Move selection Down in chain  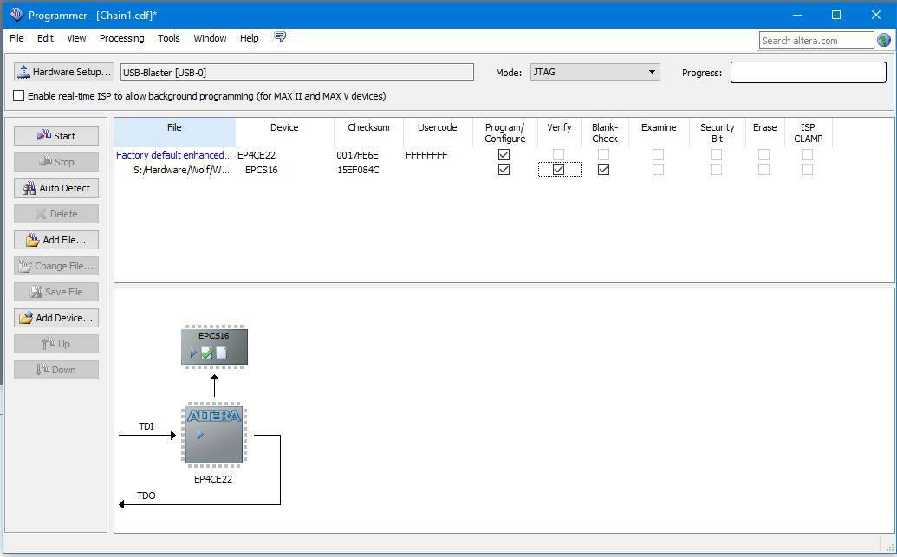coord(56,370)
